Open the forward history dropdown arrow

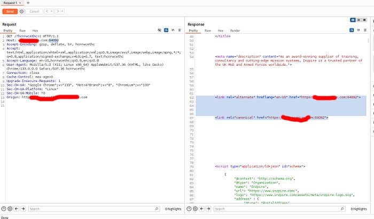tap(63, 11)
